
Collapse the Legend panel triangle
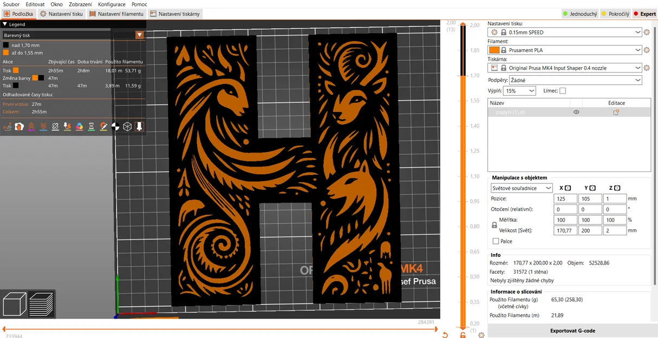(x=5, y=24)
